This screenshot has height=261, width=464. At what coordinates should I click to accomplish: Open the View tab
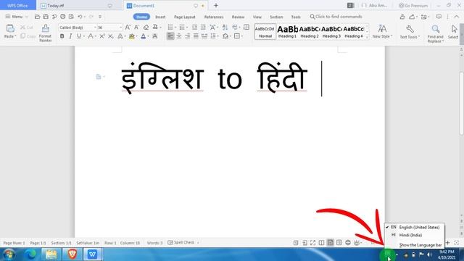[x=257, y=17]
